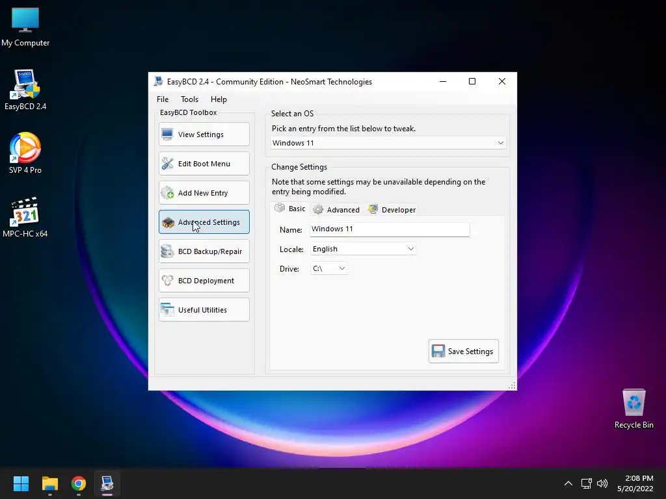
Task: Open the Tools menu
Action: [x=189, y=99]
